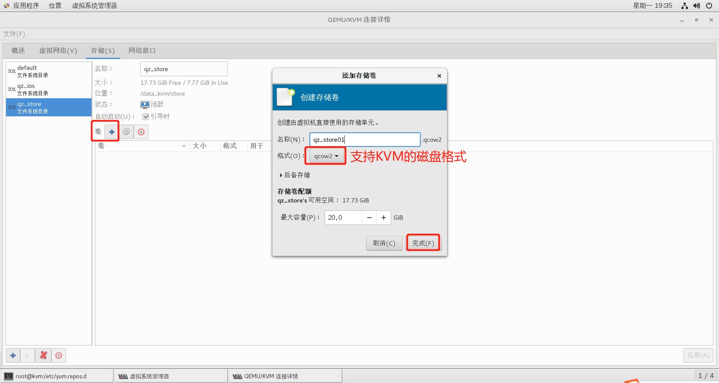Screen dimensions: 719x383
Task: Open the volume column sort dropdown
Action: pyautogui.click(x=184, y=146)
